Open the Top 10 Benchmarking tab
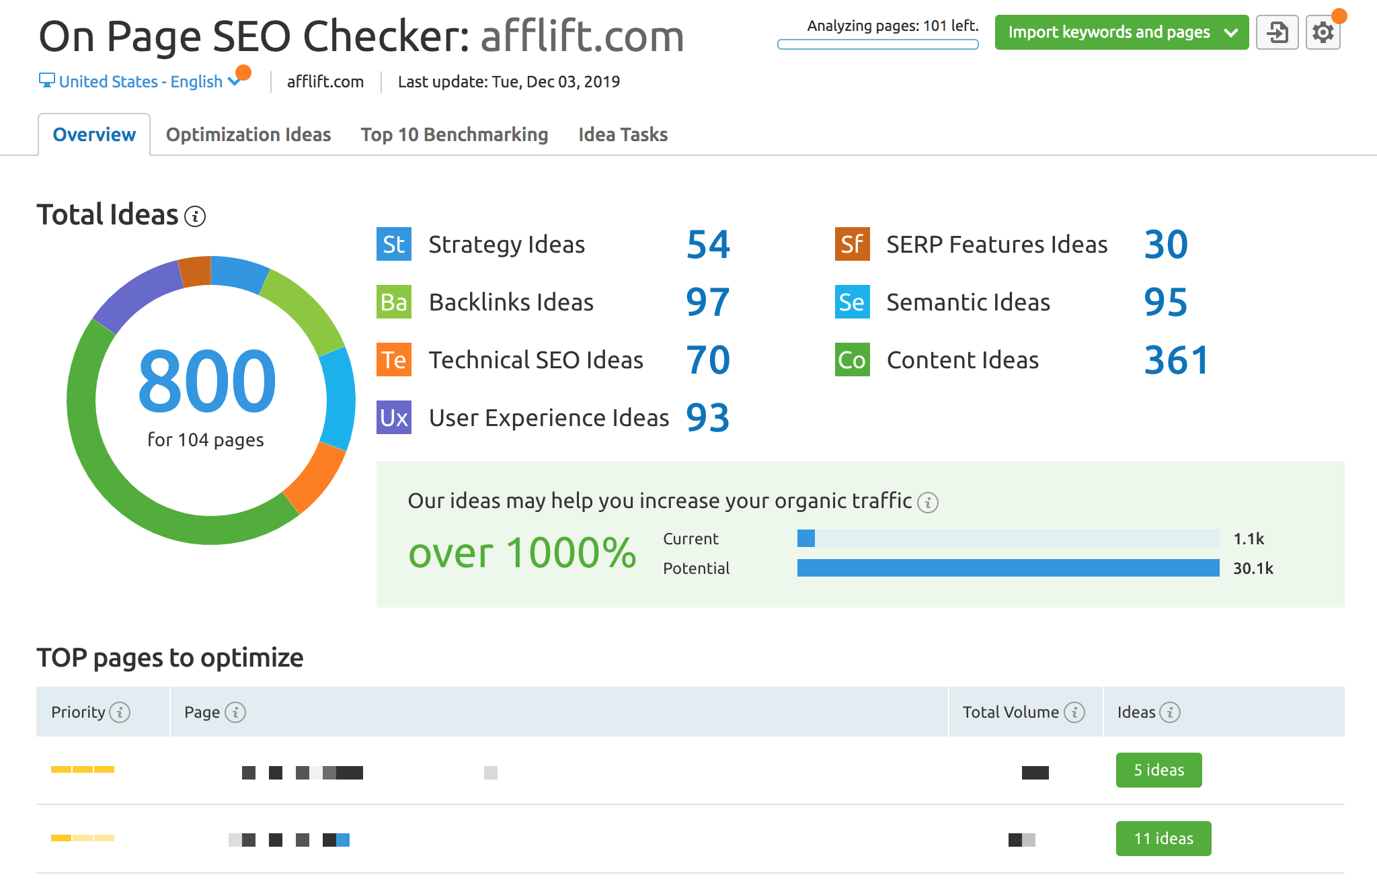 point(455,134)
